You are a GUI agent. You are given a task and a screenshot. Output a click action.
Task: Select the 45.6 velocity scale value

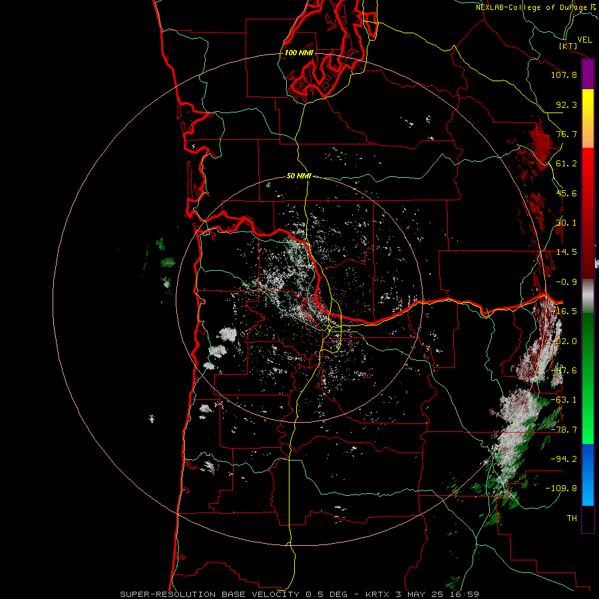click(x=566, y=193)
